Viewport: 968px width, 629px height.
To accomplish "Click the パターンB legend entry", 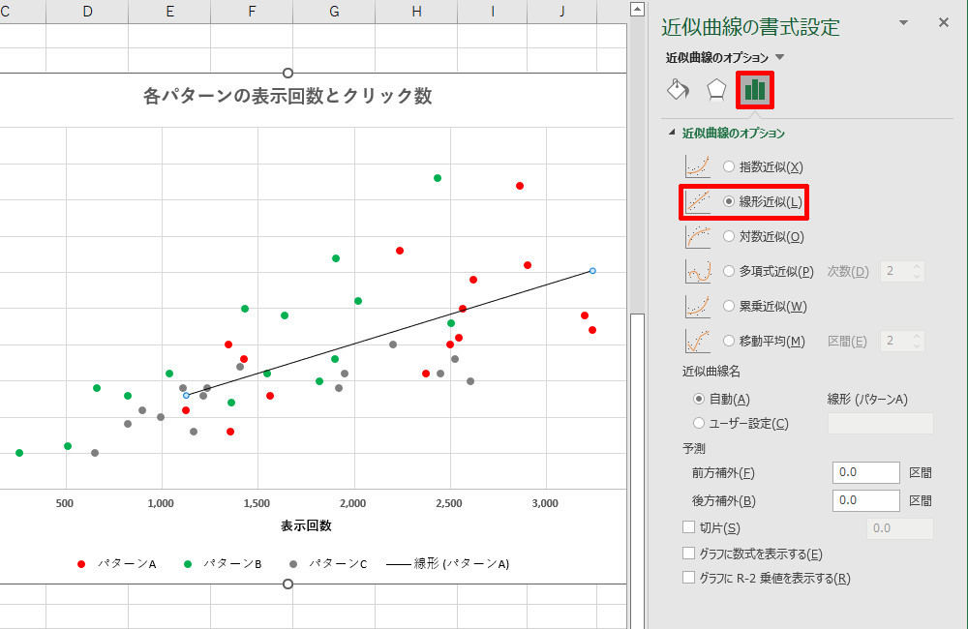I will (x=223, y=563).
